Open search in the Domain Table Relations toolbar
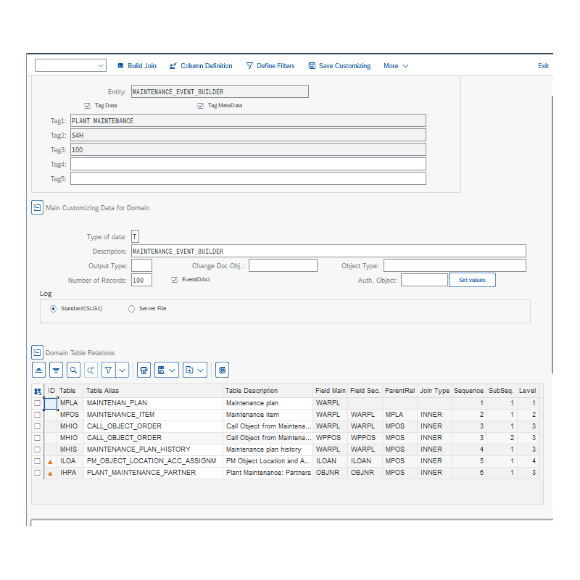 coord(73,370)
